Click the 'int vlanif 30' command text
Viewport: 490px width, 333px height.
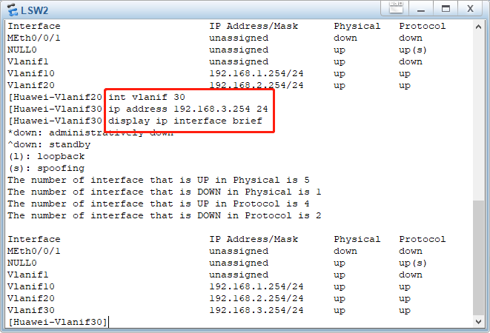pos(147,97)
